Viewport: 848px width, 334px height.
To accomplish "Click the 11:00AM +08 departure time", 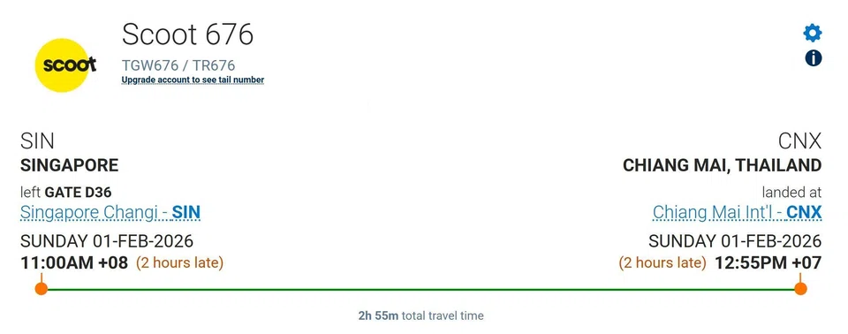I will (74, 263).
